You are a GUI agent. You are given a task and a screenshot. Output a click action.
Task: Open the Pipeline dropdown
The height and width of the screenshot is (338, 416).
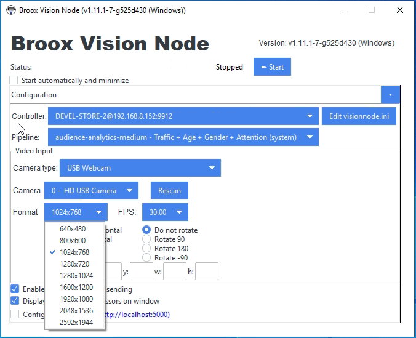tap(183, 137)
